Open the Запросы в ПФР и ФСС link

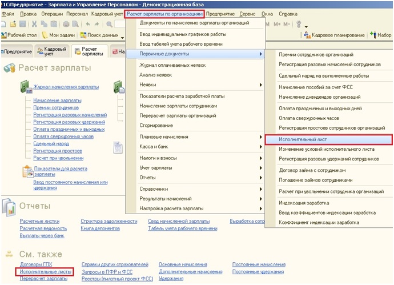click(107, 272)
